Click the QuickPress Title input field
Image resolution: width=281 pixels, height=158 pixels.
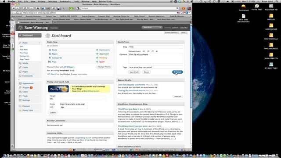pos(156,47)
